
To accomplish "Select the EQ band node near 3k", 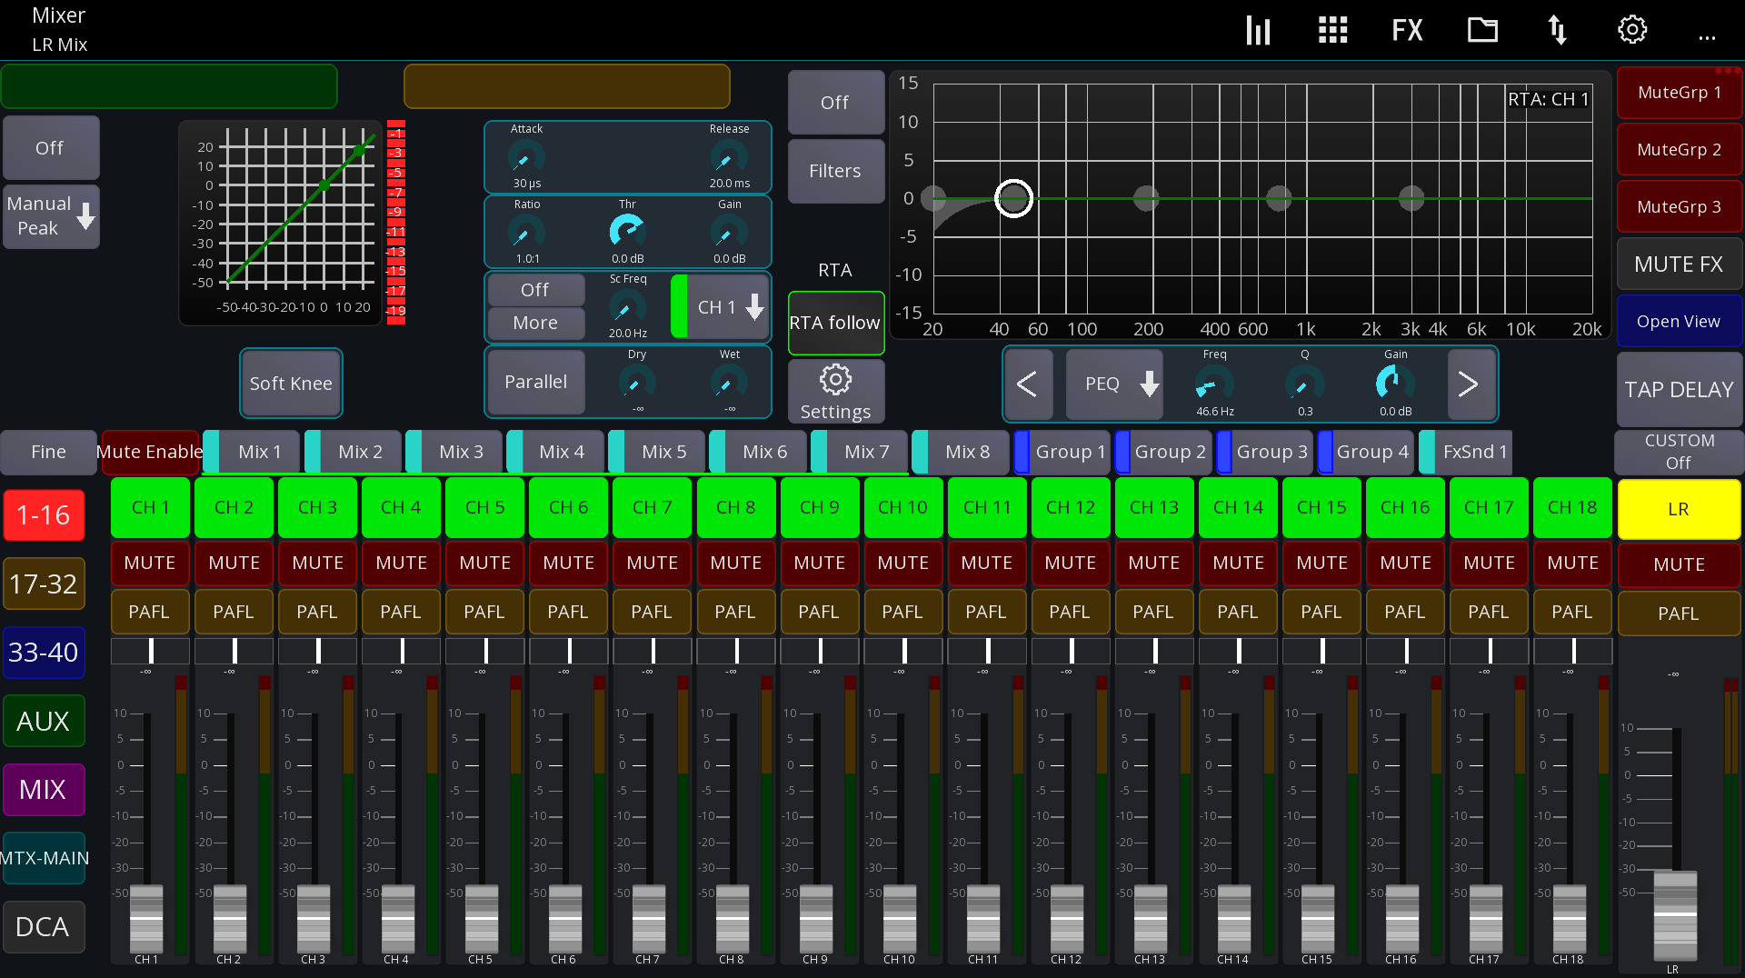I will [1411, 198].
